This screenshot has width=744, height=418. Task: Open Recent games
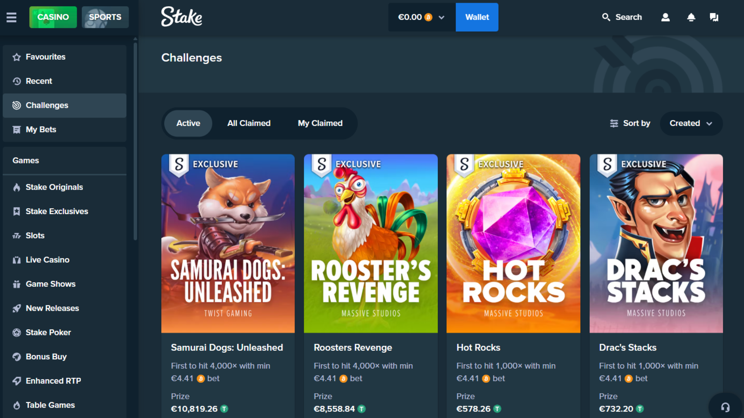click(64, 81)
